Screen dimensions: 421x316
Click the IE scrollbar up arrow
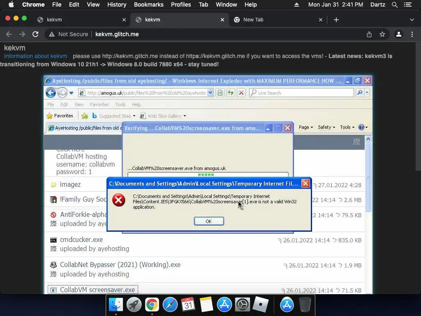click(x=368, y=139)
